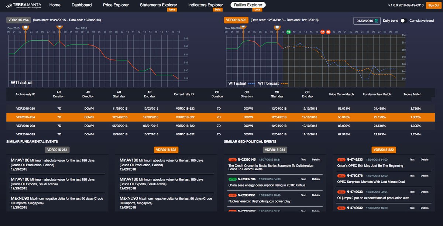Select the VDR2016-298 table row
The image size is (443, 226).
220,126
